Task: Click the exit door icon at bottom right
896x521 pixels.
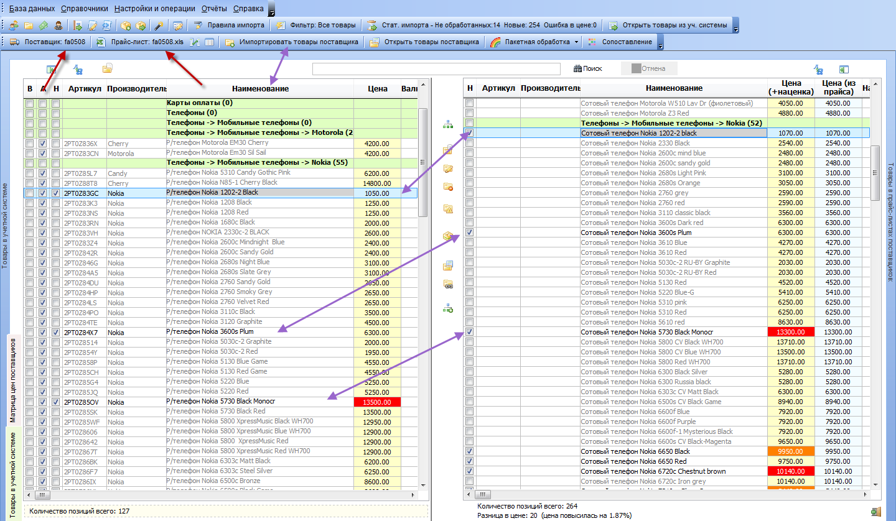Action: pos(875,511)
